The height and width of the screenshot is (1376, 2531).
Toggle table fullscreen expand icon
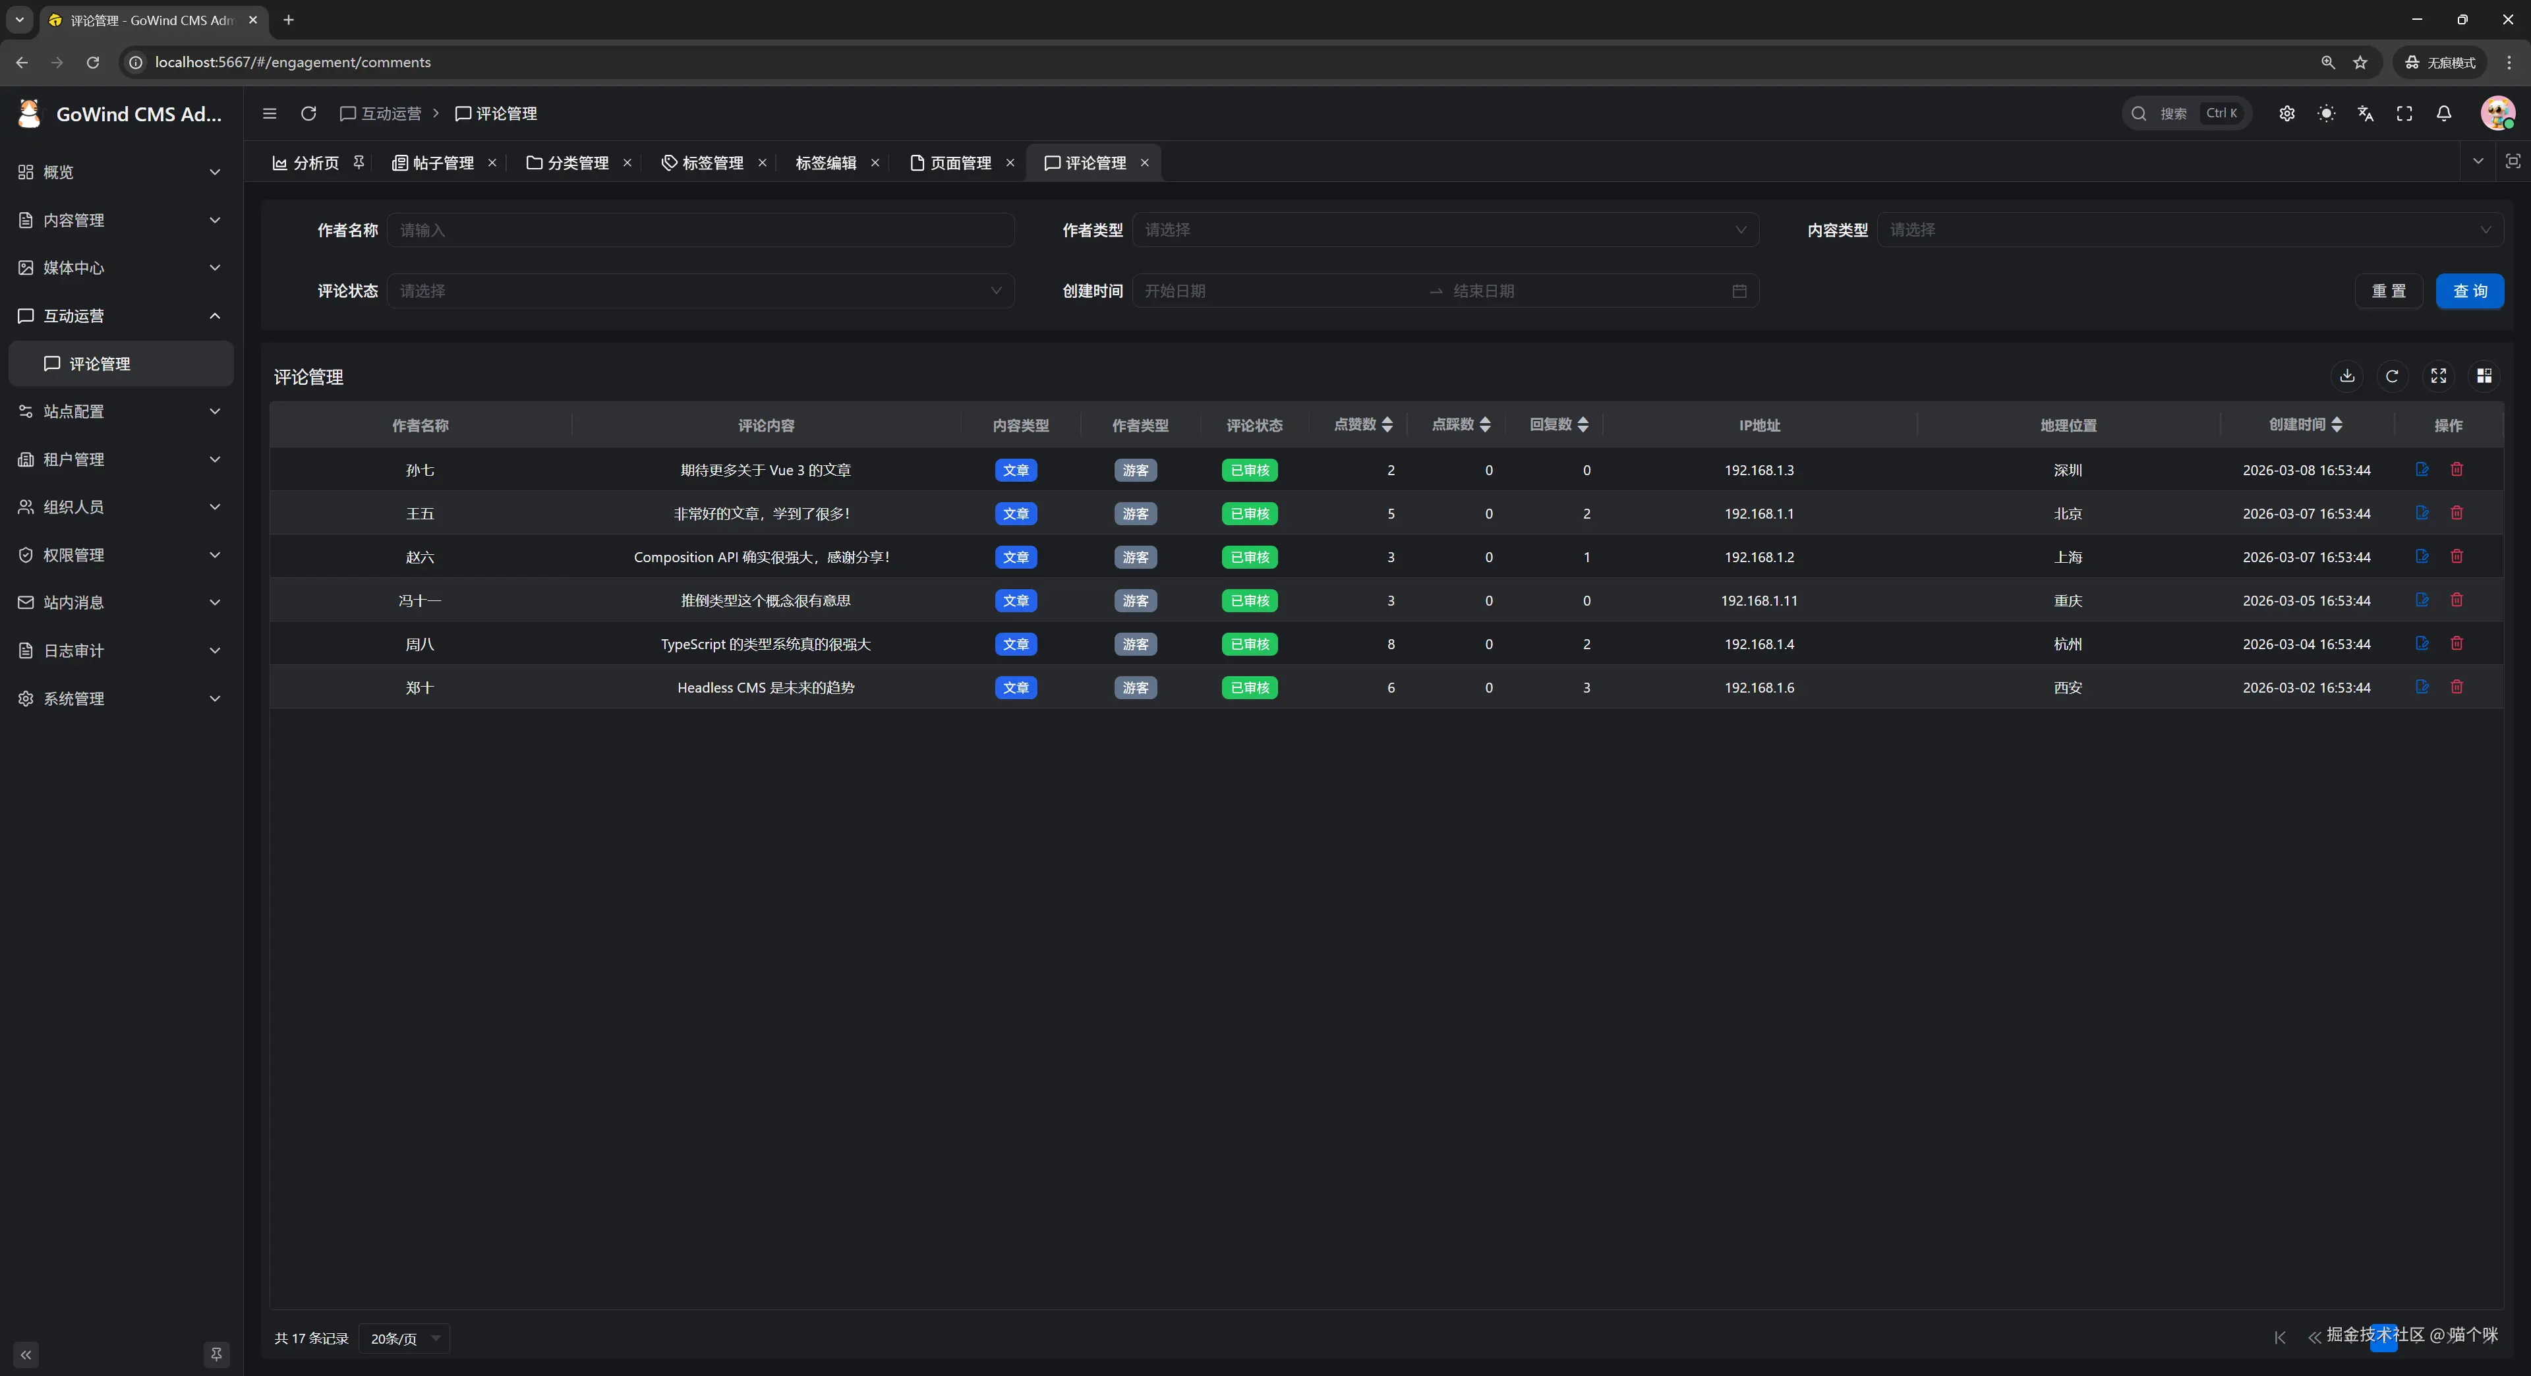coord(2437,376)
